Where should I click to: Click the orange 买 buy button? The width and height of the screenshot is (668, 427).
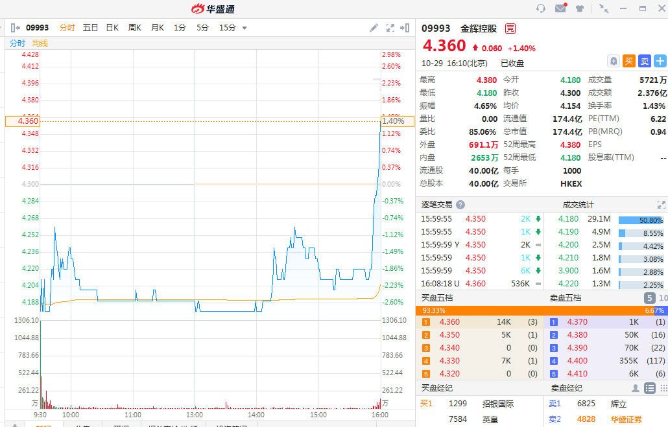coord(629,61)
